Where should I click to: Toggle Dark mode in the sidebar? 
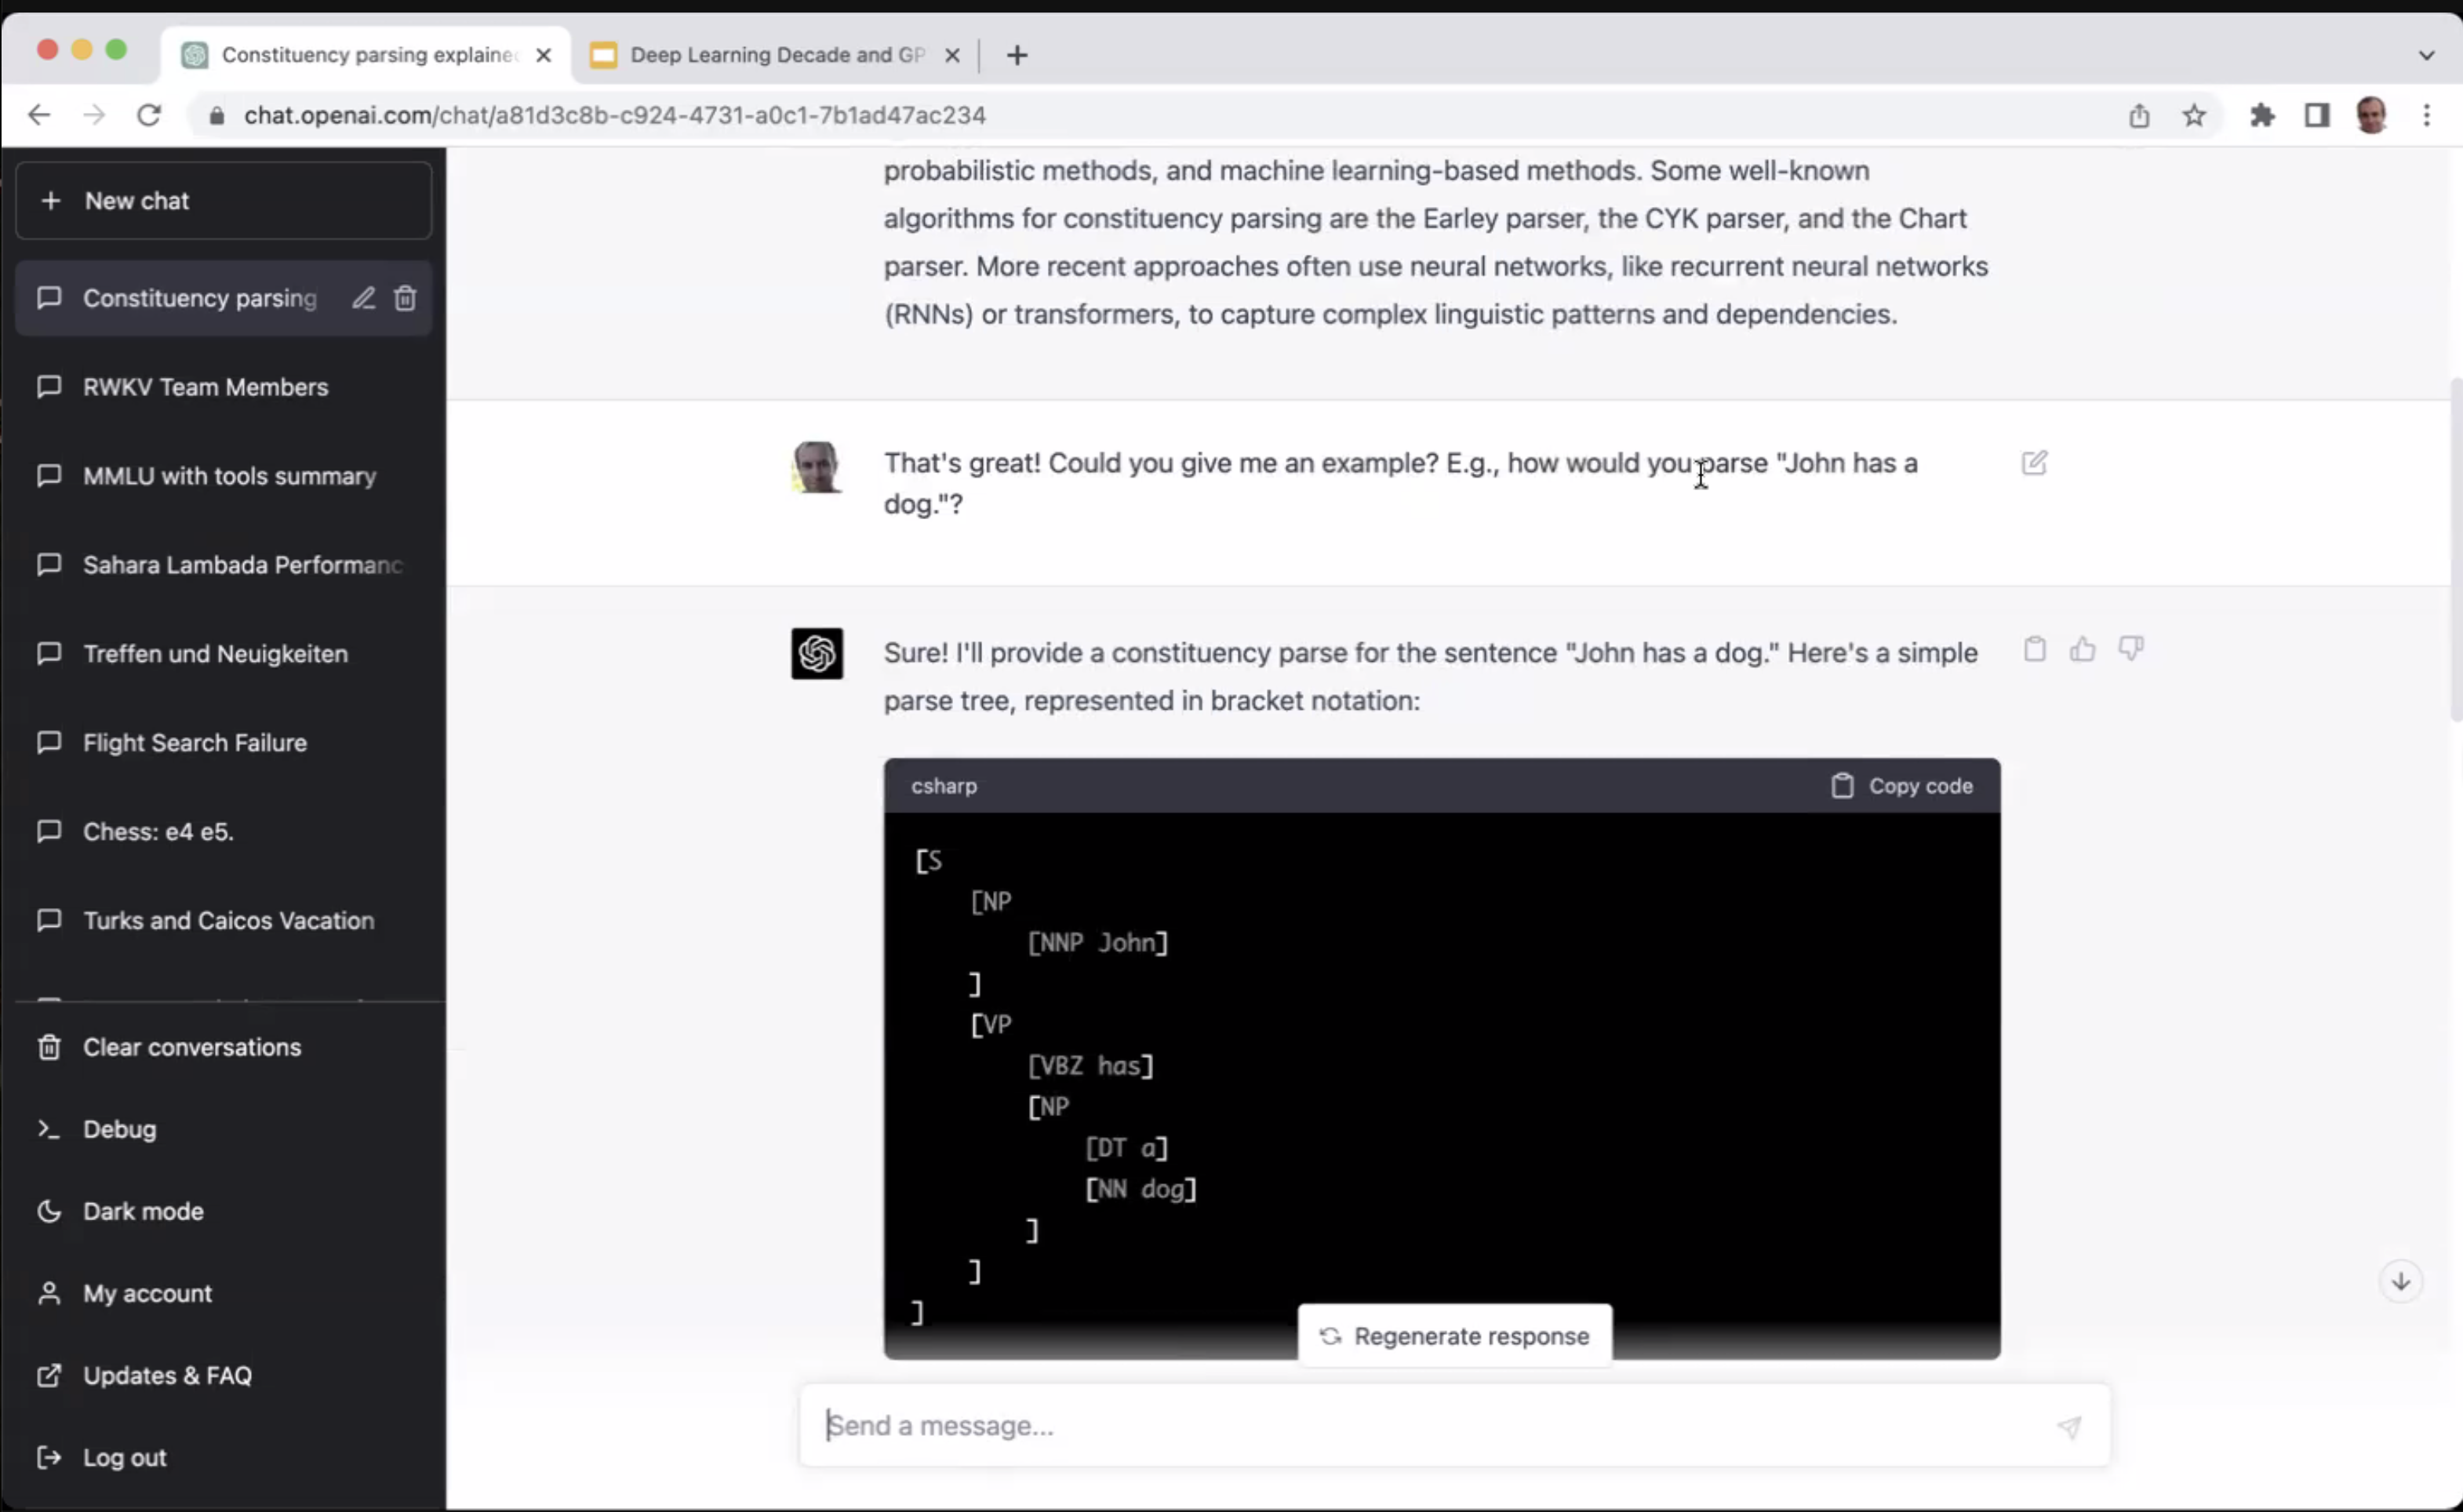pos(143,1211)
